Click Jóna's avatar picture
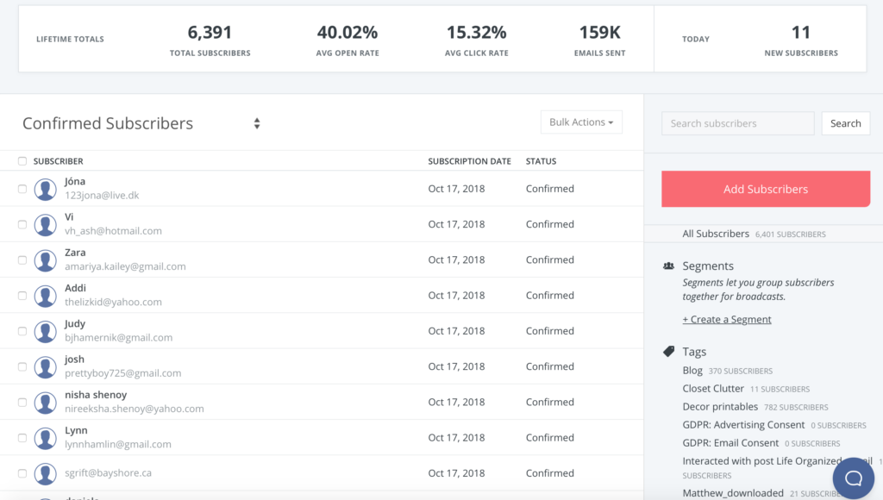The image size is (883, 500). (x=45, y=188)
